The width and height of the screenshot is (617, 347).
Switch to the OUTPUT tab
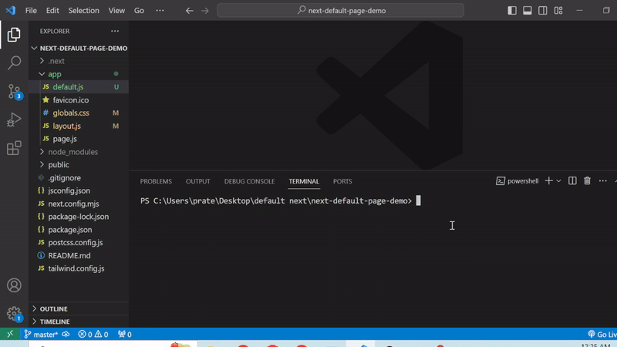[x=198, y=181]
